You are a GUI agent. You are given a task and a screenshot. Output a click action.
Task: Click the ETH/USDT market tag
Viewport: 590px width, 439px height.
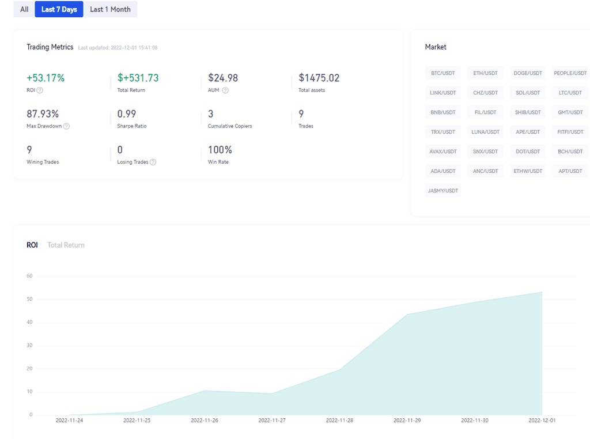(x=485, y=73)
